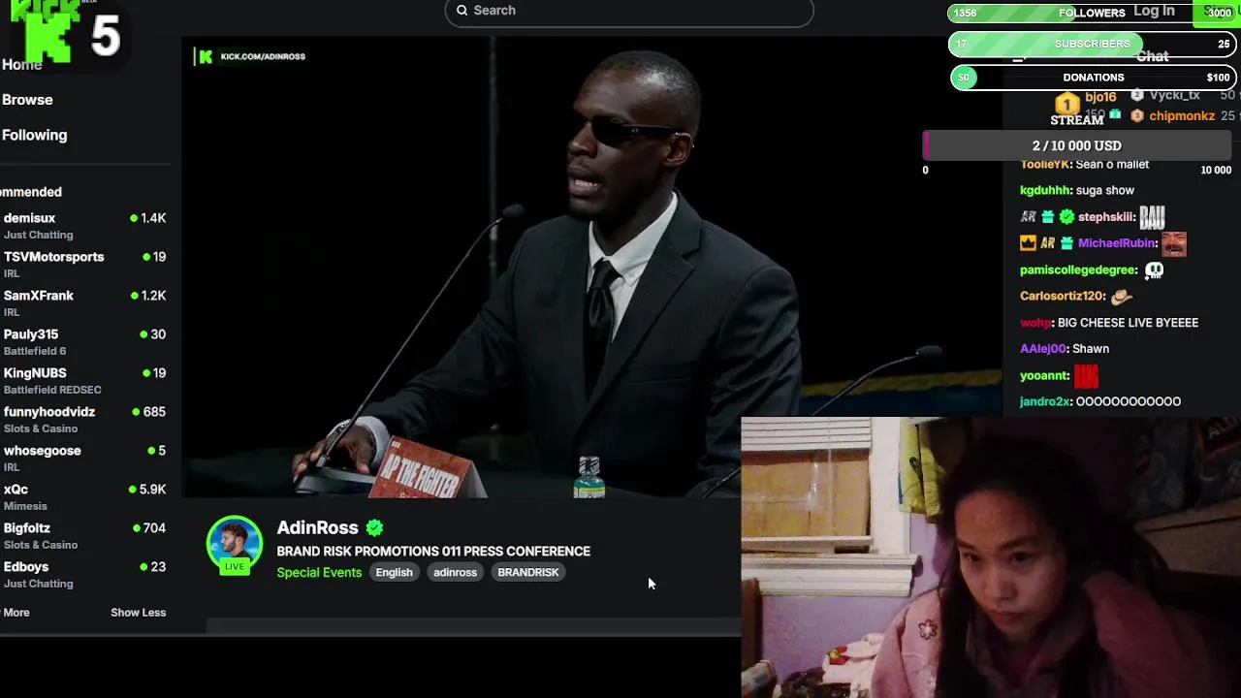Click the stream title BRAND RISK PROMOTIONS 011 PRESS CONFERENCE

(x=433, y=551)
